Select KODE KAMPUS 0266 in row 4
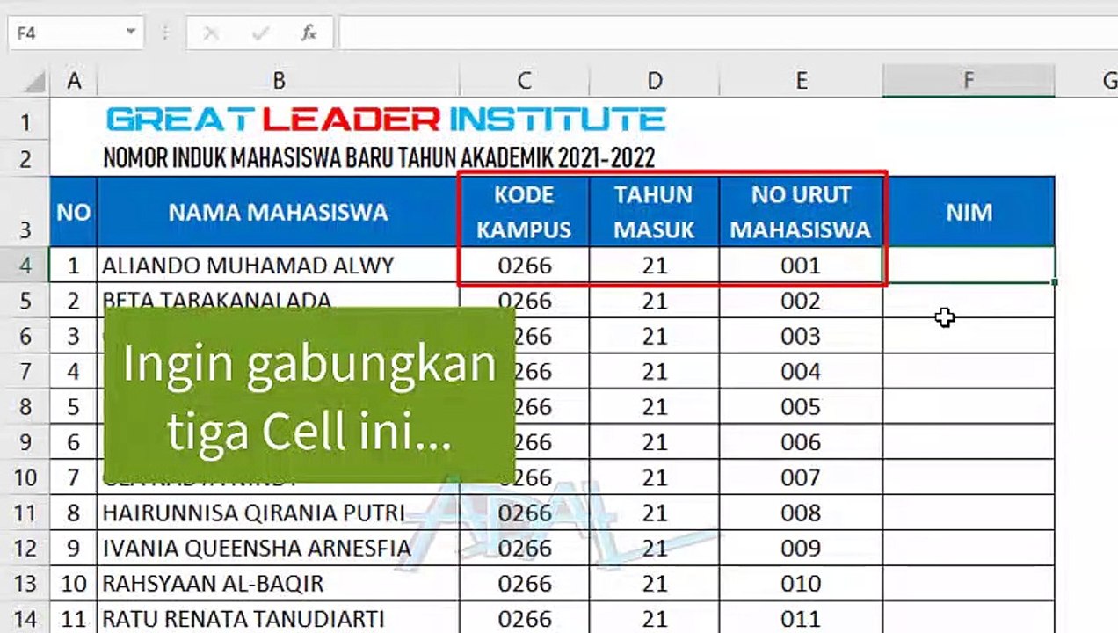1118x633 pixels. click(x=524, y=266)
